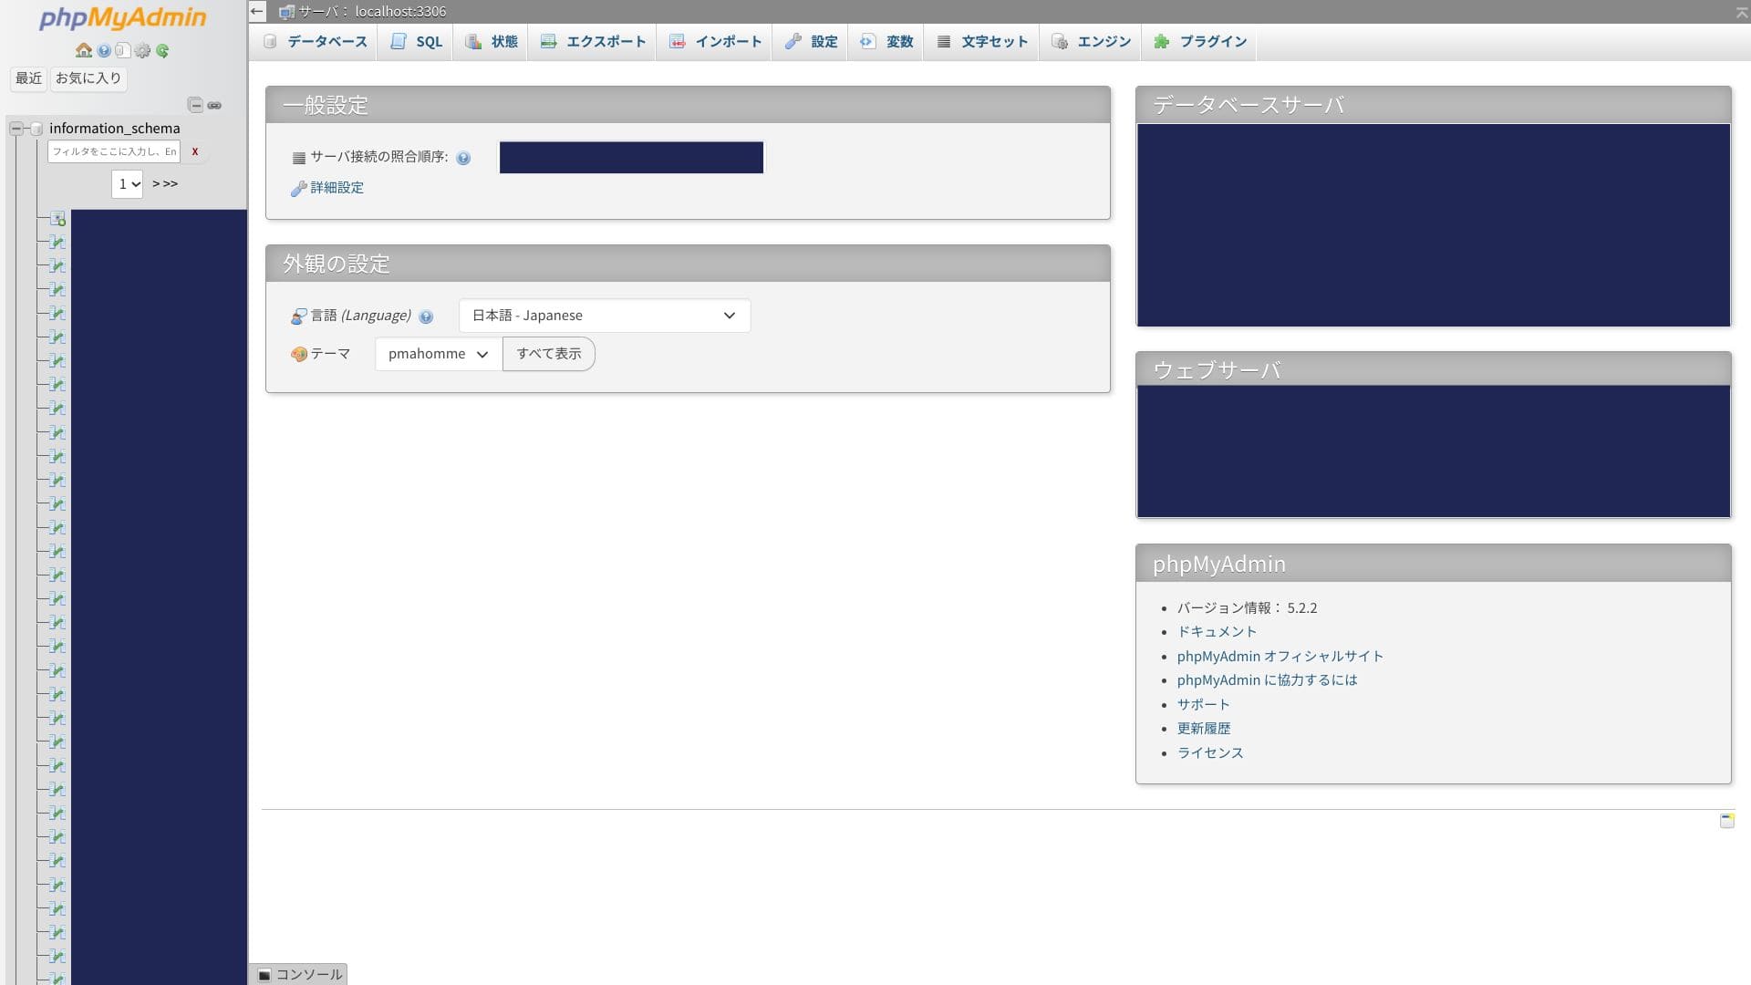Click the お気に入り favorites button

pos(88,78)
